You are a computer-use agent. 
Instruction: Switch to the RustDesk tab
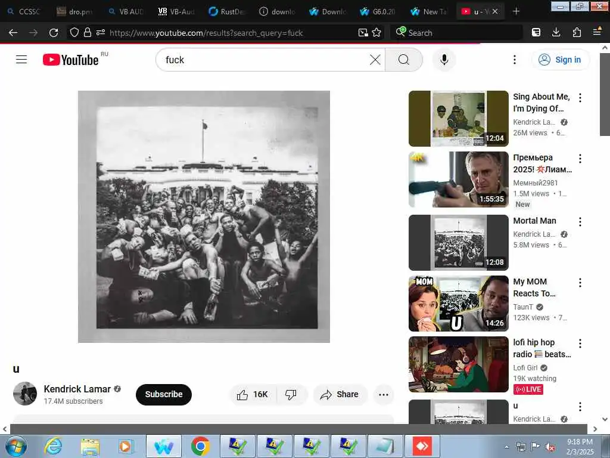point(227,12)
